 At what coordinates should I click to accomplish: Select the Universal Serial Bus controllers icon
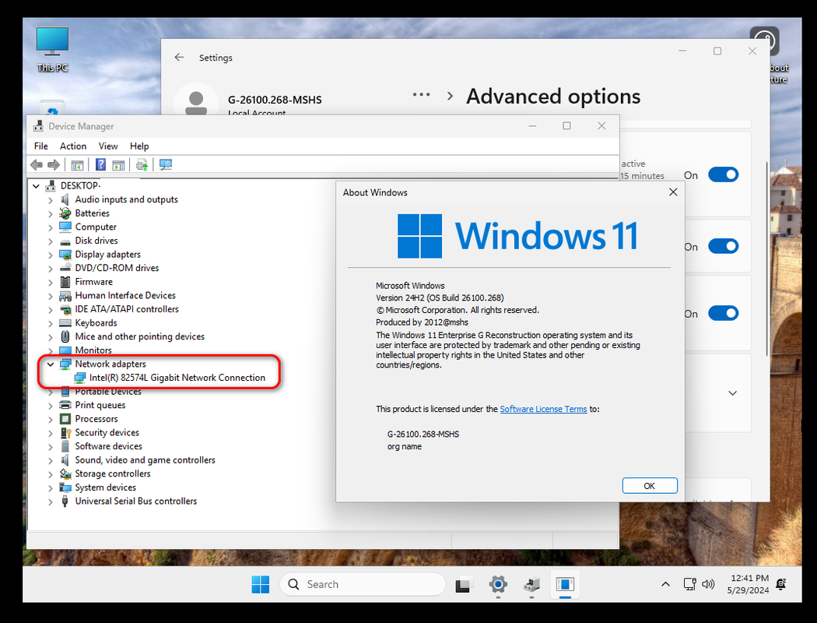click(65, 502)
